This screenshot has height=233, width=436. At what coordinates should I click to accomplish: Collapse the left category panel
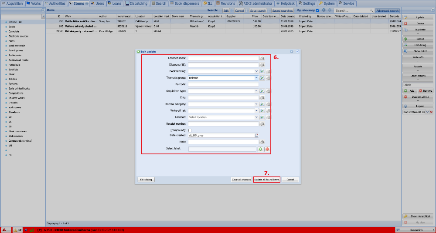point(43,10)
